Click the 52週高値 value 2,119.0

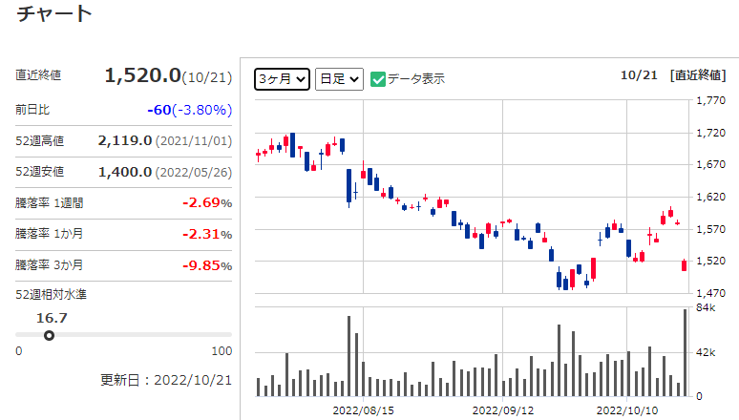pyautogui.click(x=125, y=140)
